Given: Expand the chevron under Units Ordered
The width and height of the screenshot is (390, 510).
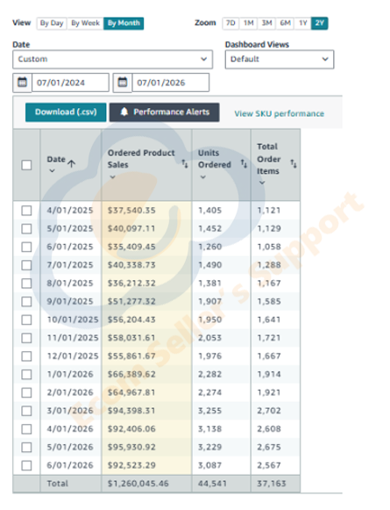Looking at the screenshot, I should (x=203, y=177).
